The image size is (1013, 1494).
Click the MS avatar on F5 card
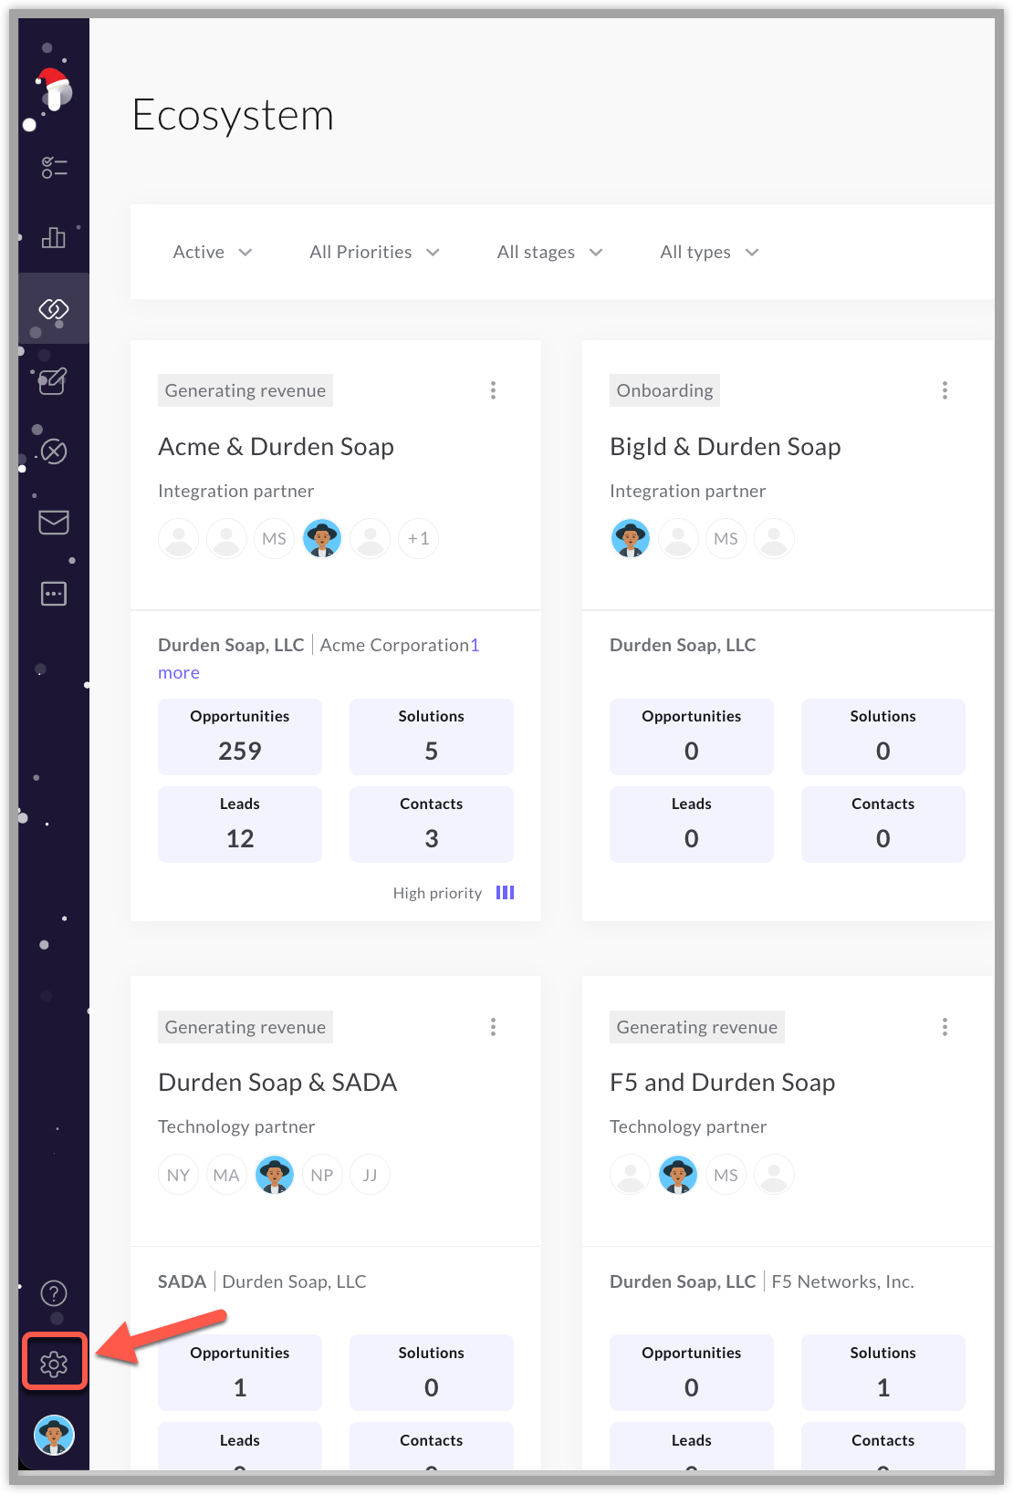point(726,1175)
